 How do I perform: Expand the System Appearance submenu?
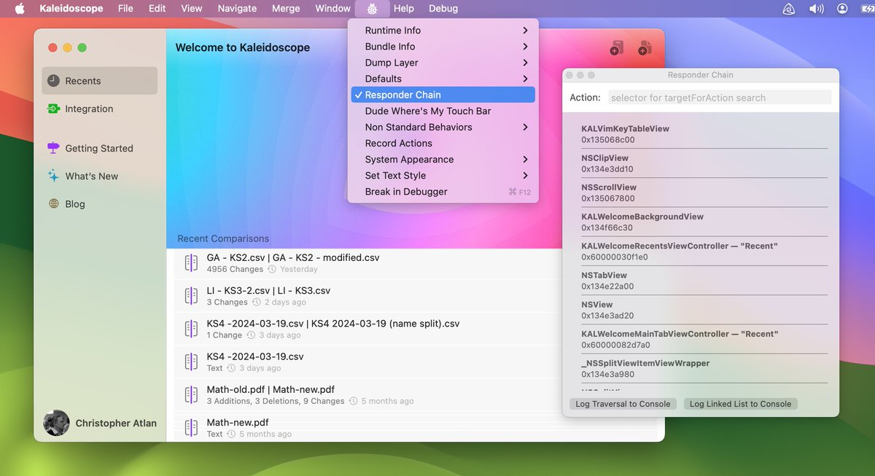(443, 159)
